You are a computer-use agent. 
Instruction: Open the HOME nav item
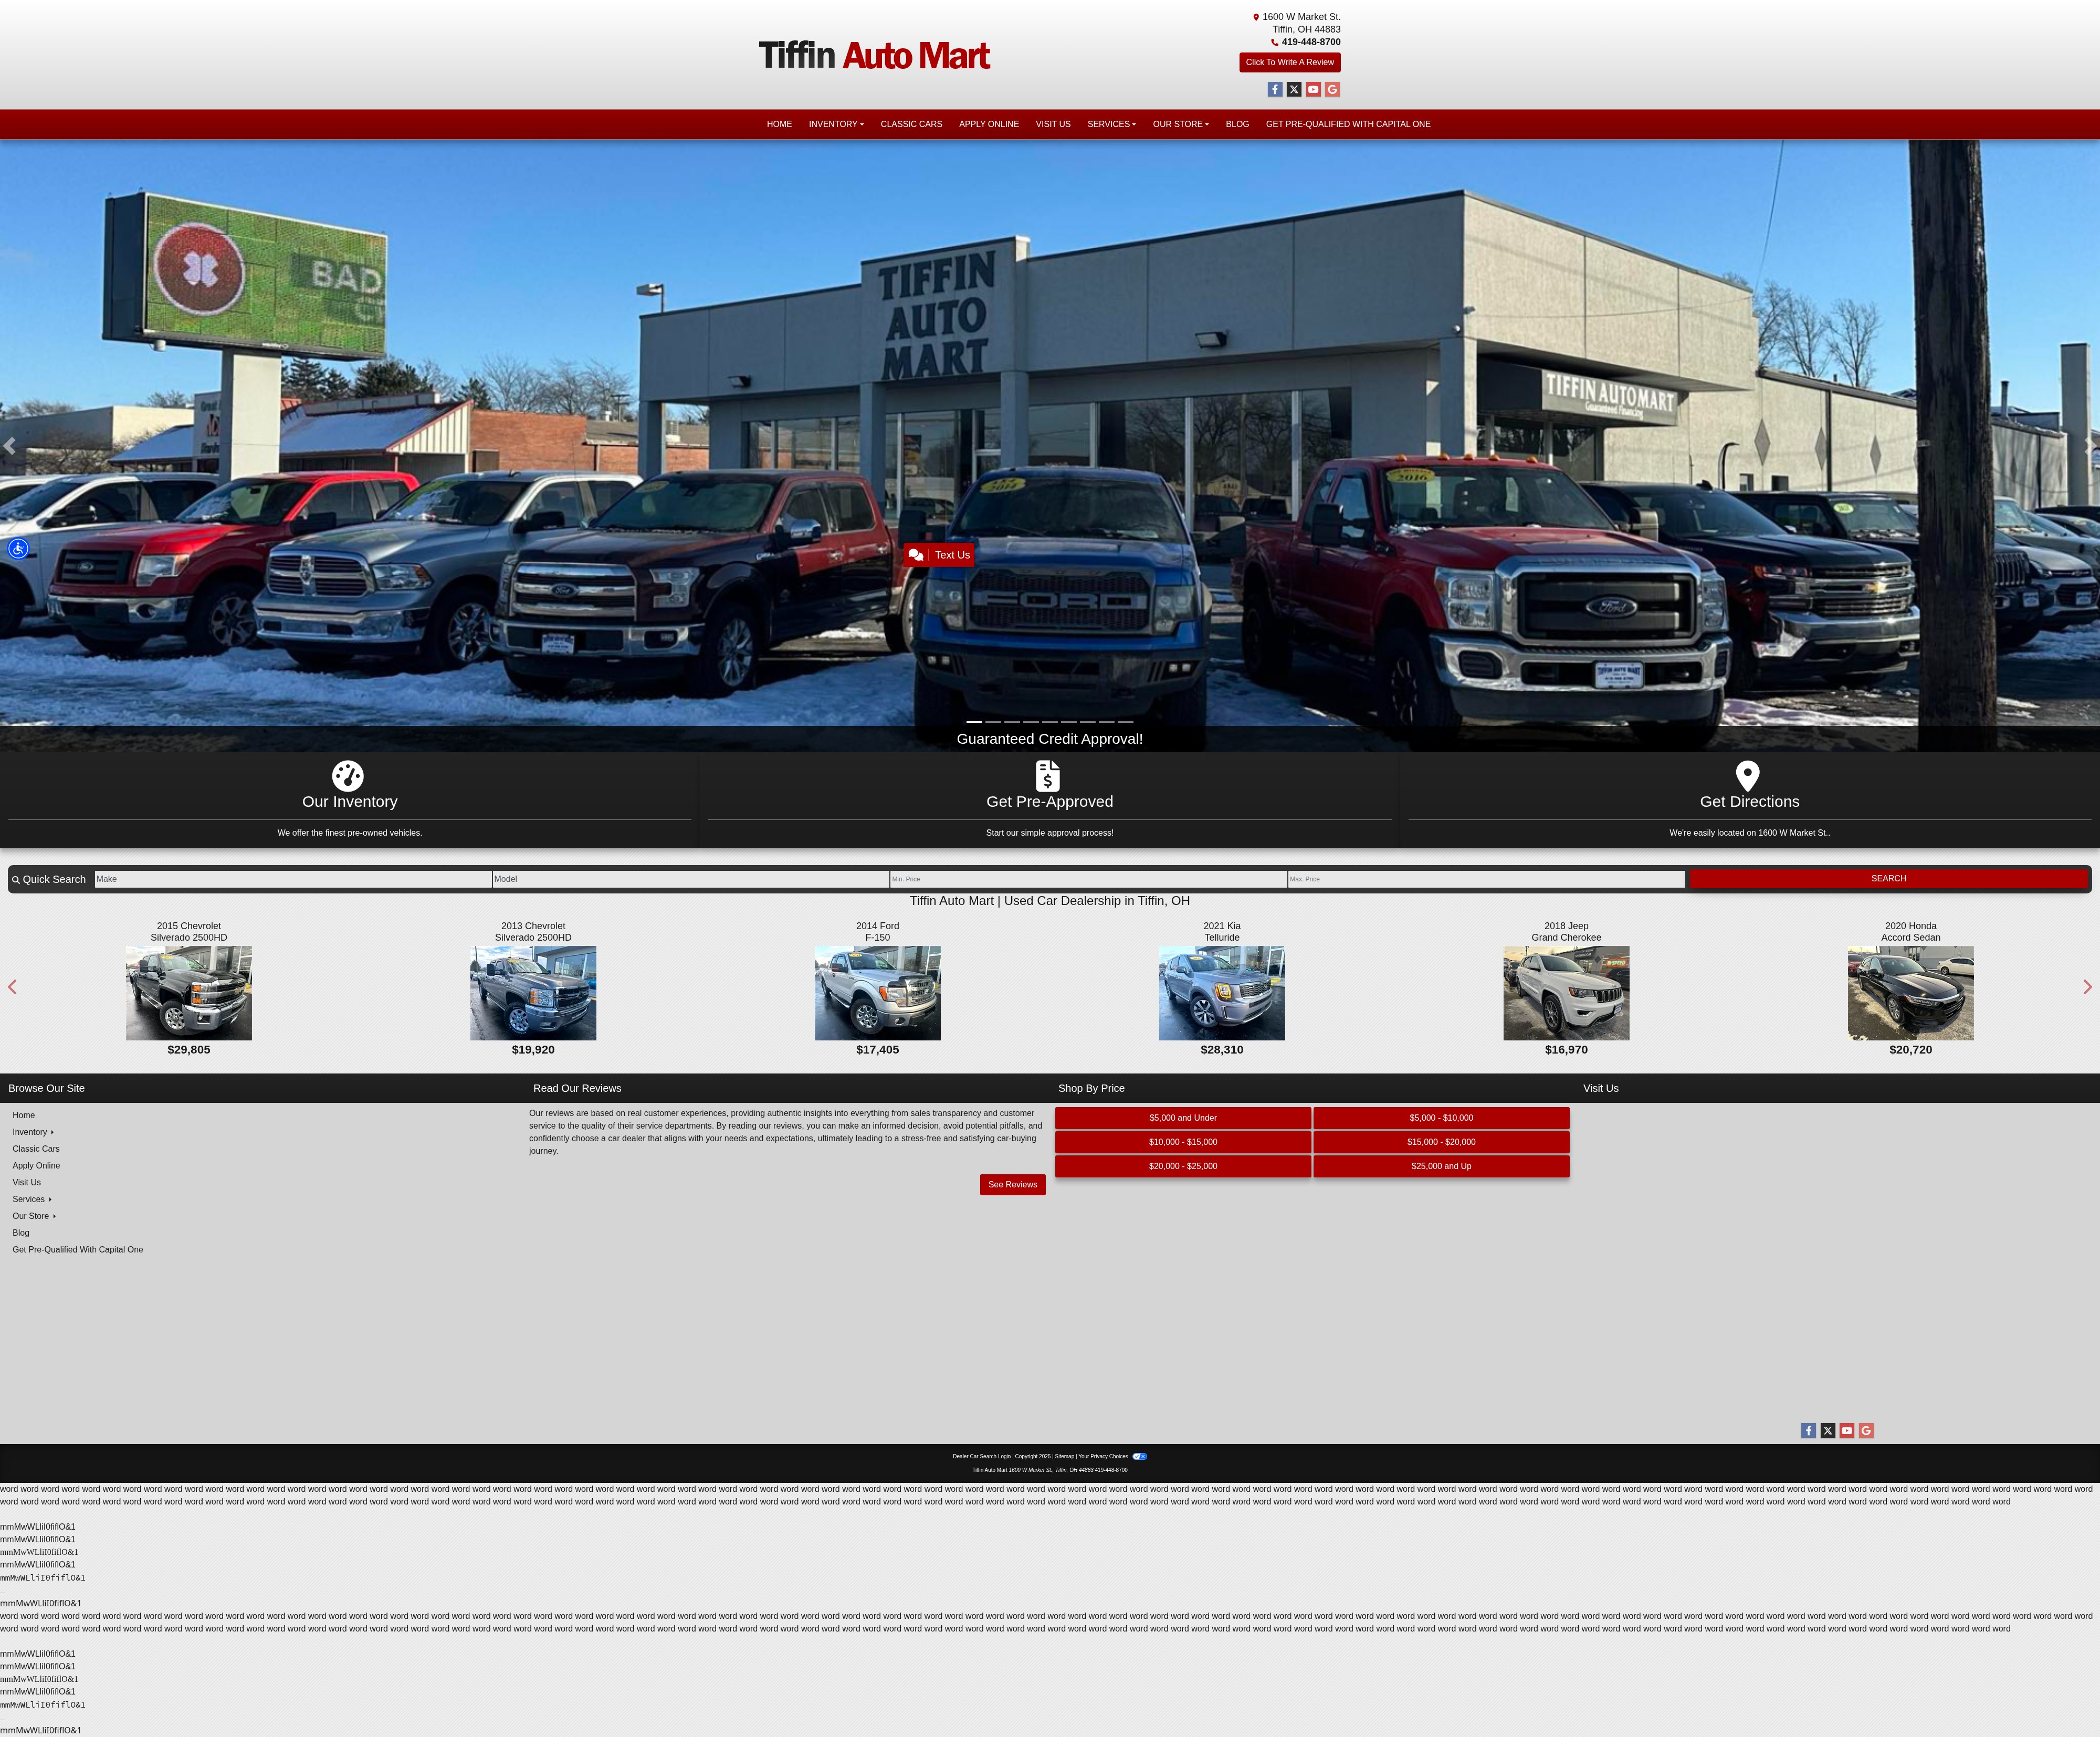coord(779,124)
